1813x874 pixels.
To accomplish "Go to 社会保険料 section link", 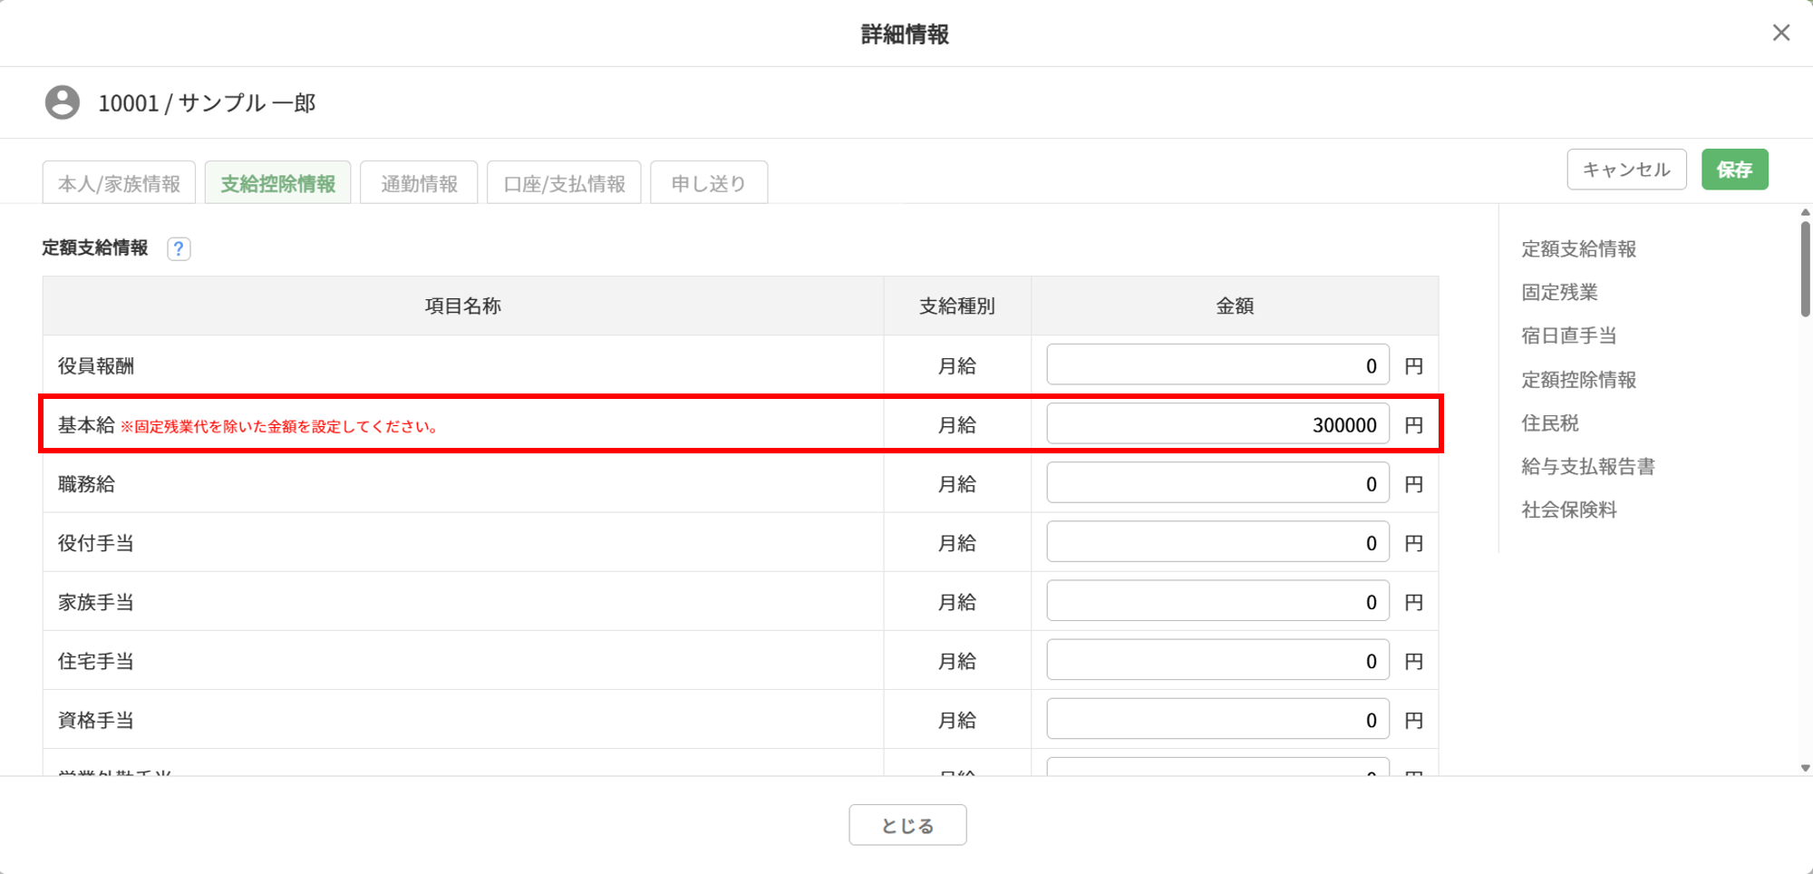I will [1568, 510].
